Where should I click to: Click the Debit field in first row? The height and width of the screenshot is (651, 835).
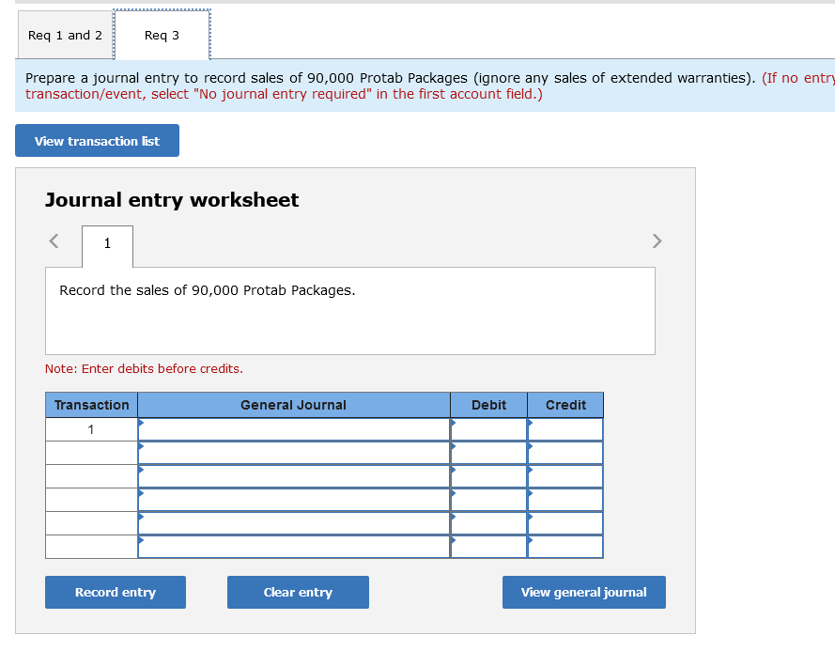(x=488, y=429)
